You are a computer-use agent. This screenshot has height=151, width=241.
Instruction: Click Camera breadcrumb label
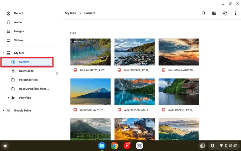point(90,13)
